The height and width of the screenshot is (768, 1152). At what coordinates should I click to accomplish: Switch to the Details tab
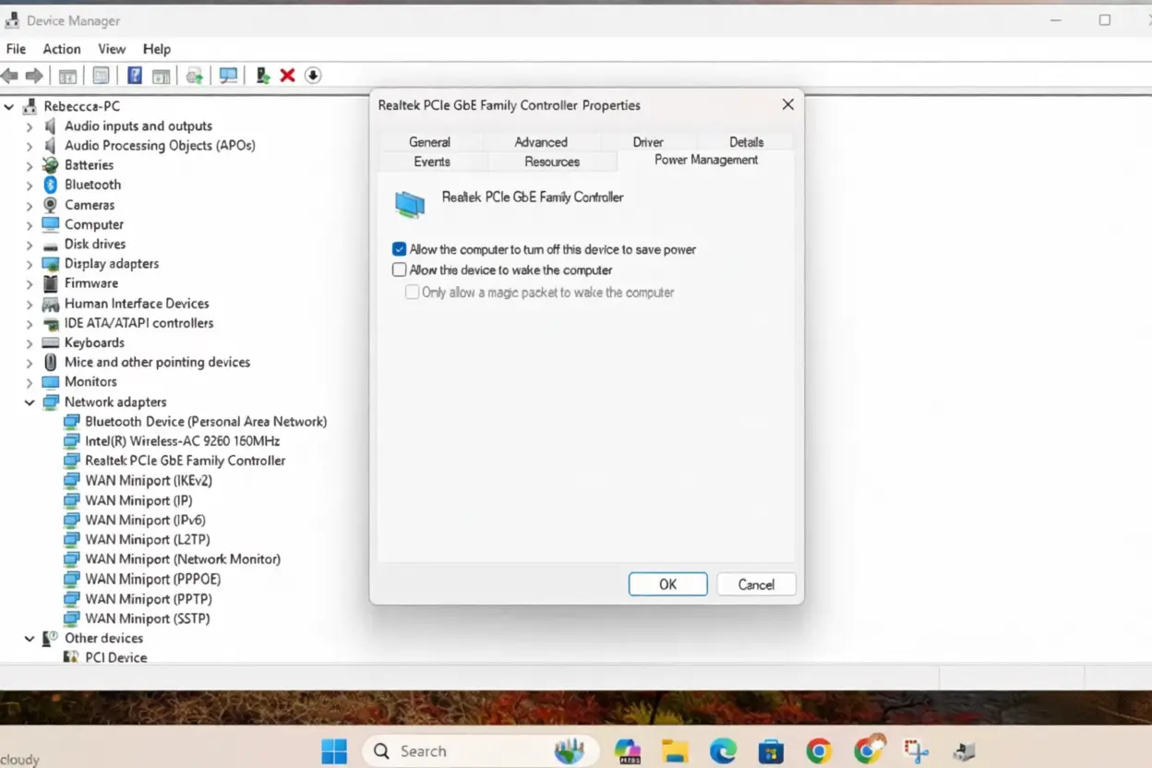pos(746,142)
